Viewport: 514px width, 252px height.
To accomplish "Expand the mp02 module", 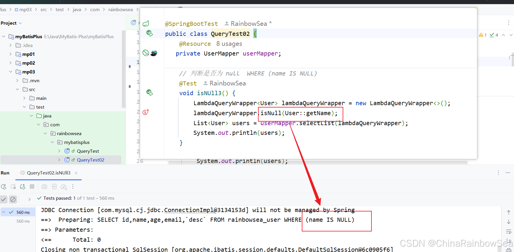I will click(11, 63).
